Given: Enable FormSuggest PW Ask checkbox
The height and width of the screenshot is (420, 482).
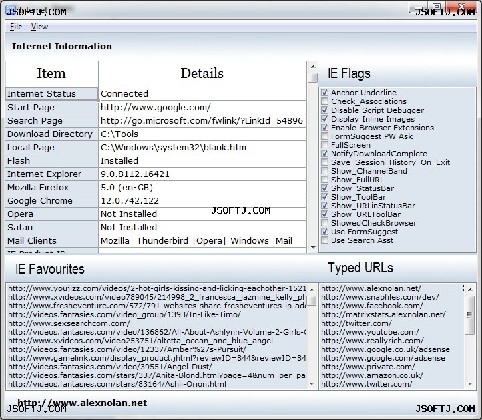Looking at the screenshot, I should tap(324, 136).
